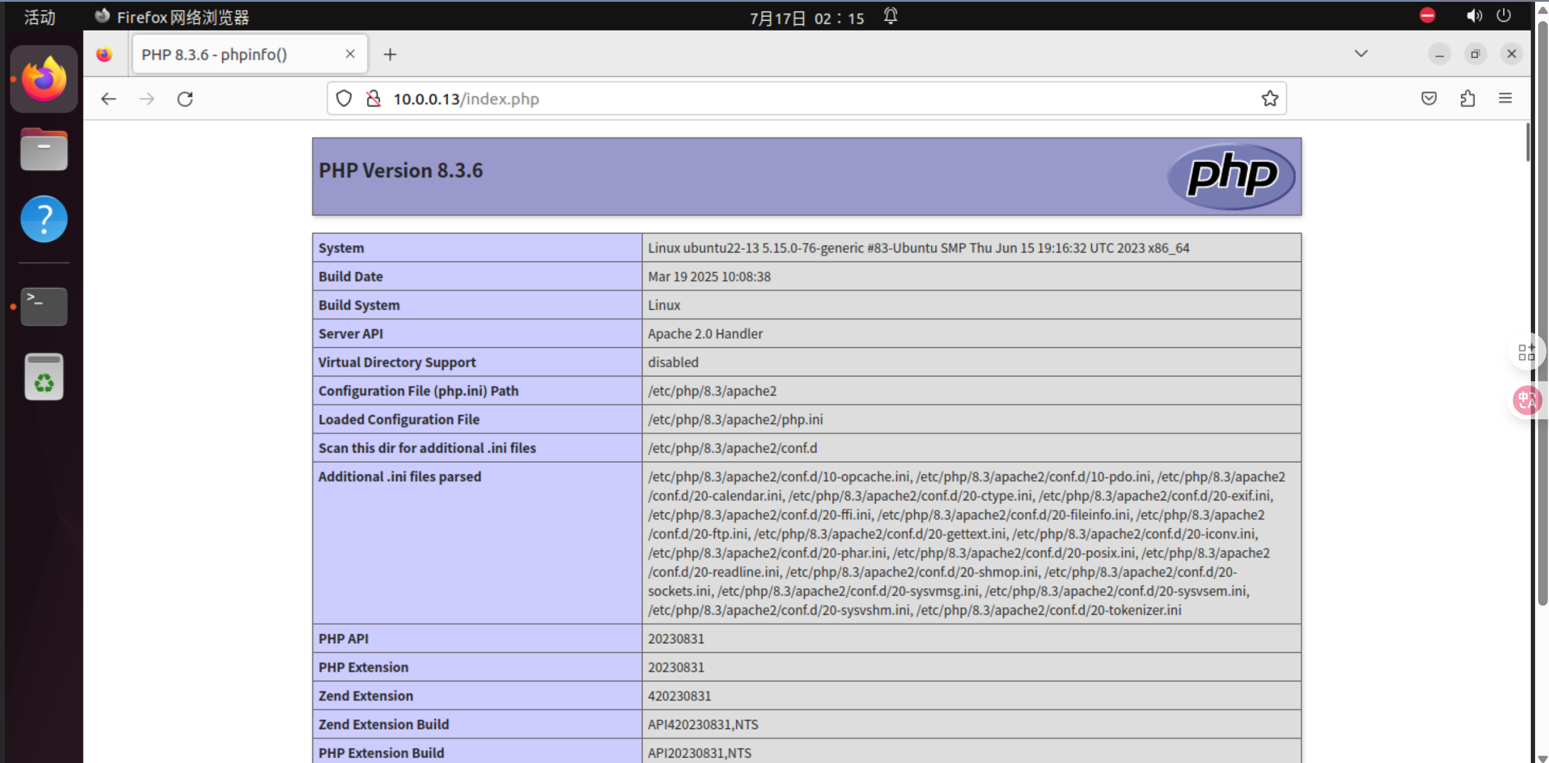Click the page vertical scrollbar thumb

point(1528,142)
